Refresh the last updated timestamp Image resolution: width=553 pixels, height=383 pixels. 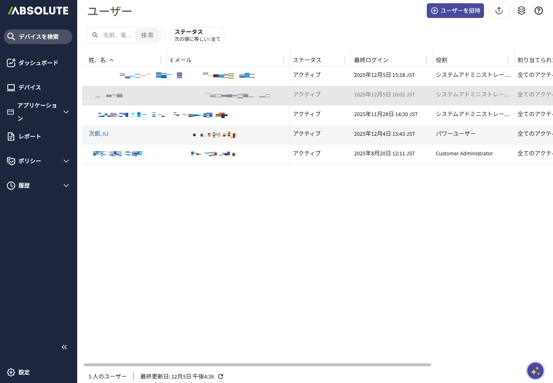click(221, 376)
